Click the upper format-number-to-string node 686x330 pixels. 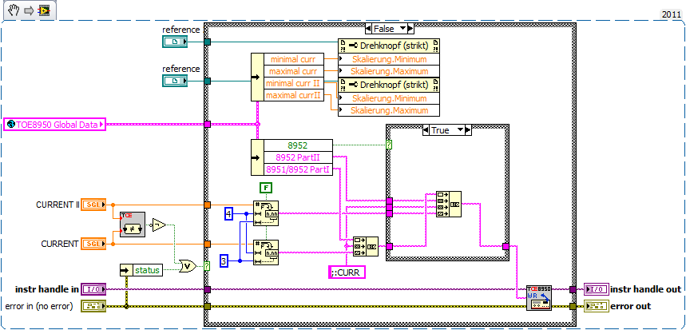266,213
